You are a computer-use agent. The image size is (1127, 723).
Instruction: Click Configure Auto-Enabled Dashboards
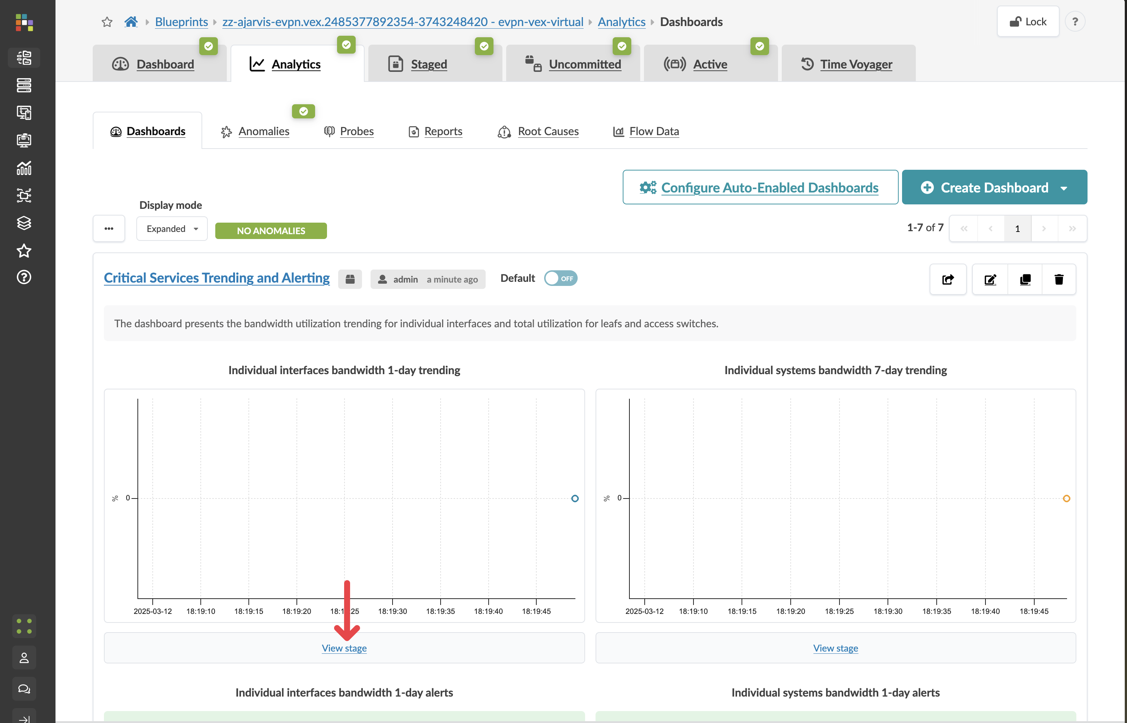tap(760, 187)
